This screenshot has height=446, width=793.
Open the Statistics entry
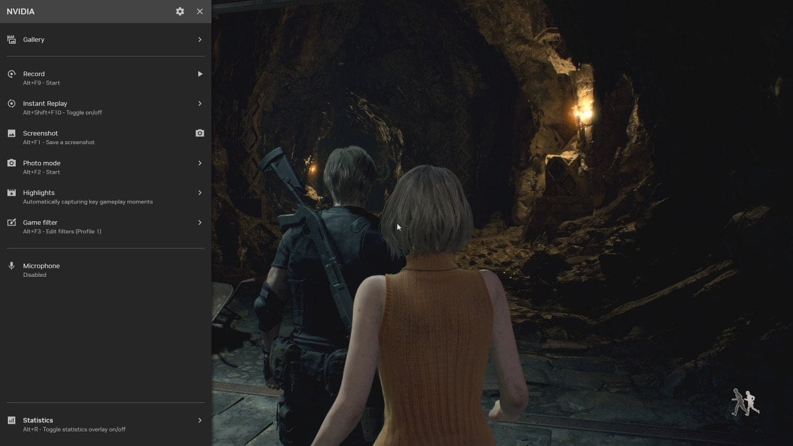tap(106, 424)
